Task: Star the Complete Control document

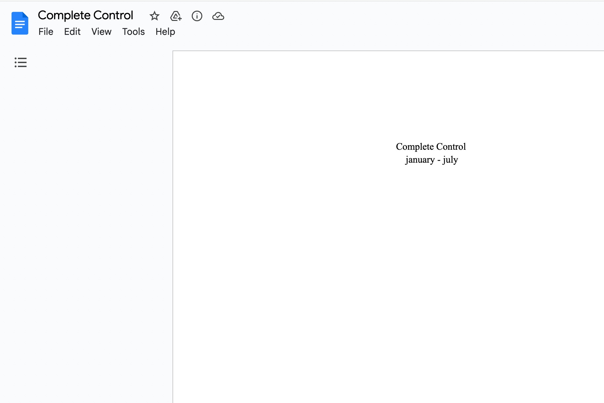Action: tap(155, 16)
